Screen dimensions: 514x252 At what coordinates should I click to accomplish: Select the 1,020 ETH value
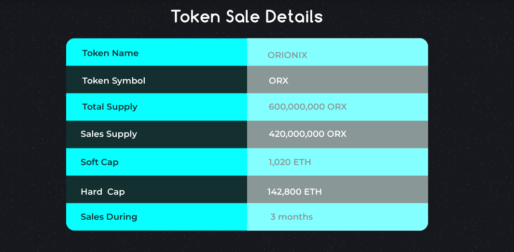tap(290, 162)
